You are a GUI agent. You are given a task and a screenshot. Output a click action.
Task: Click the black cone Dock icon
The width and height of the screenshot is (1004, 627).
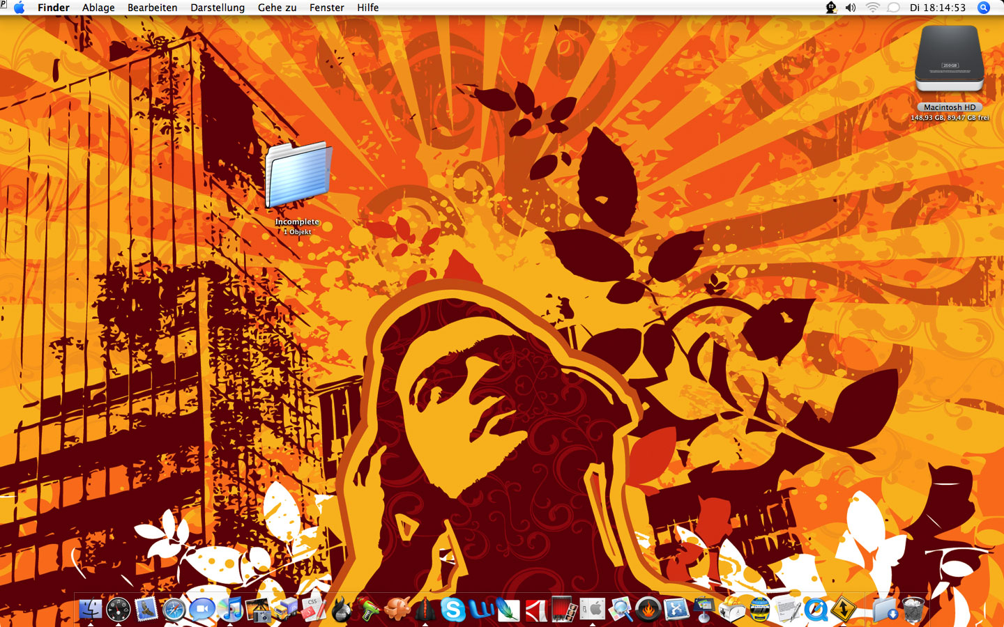[425, 610]
